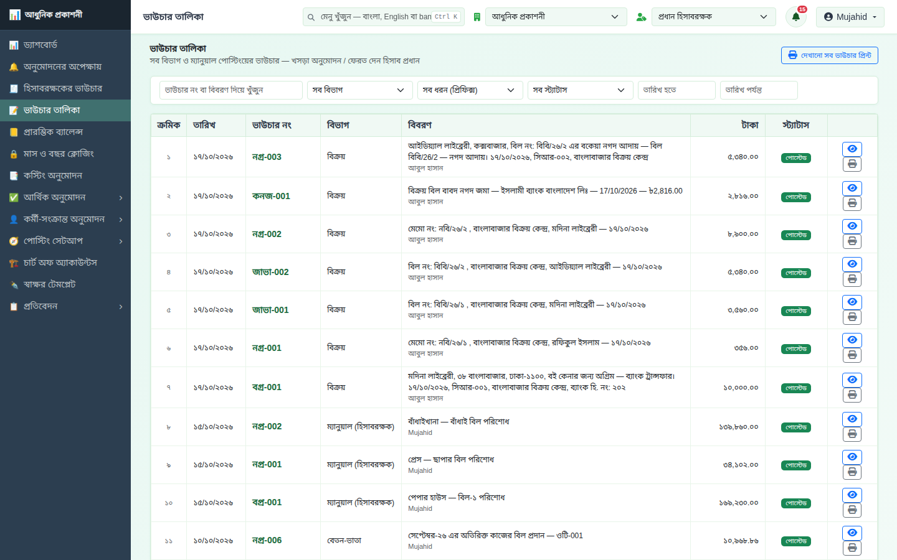Open মাস ও বছর ক্লোজিং in the sidebar
The height and width of the screenshot is (560, 897).
tap(65, 154)
